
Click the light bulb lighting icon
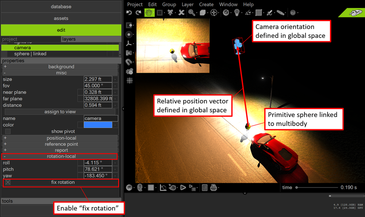[237, 12]
